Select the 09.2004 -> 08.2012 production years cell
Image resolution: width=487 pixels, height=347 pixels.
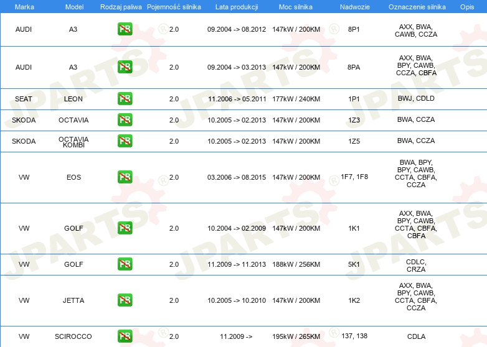pos(237,29)
